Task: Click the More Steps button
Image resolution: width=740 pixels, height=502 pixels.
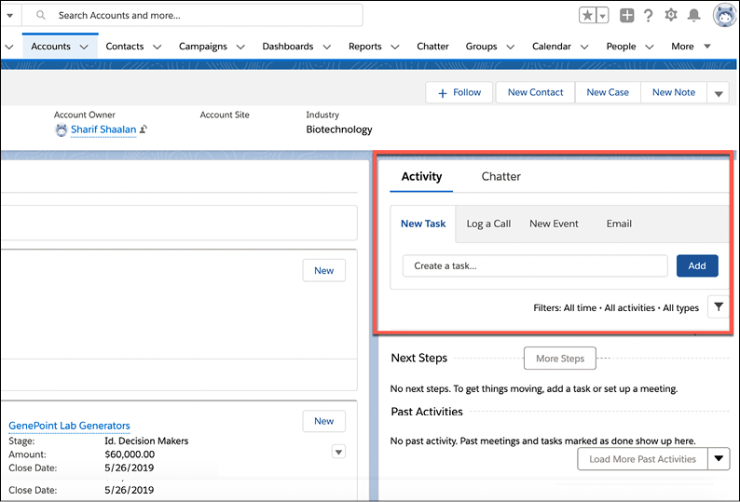Action: [x=560, y=359]
